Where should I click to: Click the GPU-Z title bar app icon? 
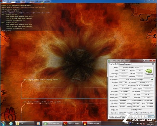109,61
